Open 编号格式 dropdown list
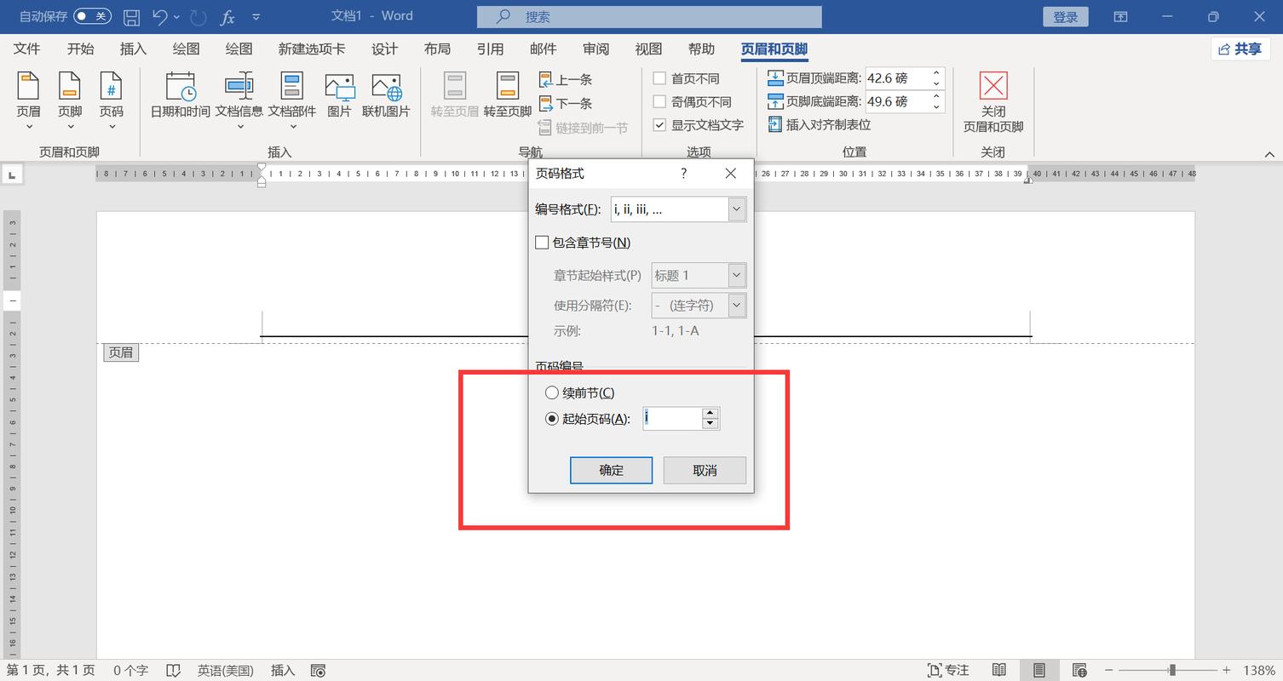Viewport: 1283px width, 681px height. [x=737, y=209]
